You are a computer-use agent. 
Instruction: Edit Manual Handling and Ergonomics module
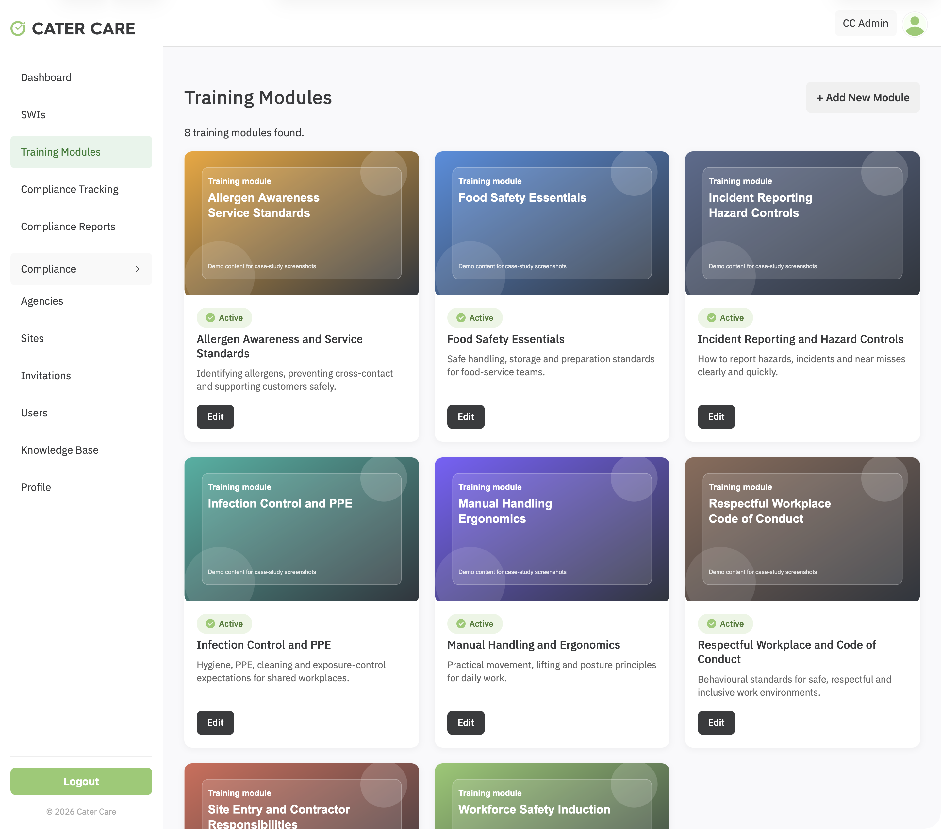[x=466, y=723]
